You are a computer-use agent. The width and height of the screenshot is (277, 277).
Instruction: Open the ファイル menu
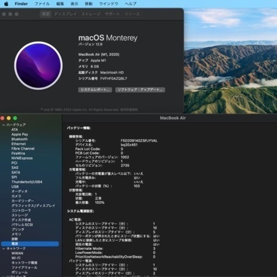click(42, 4)
